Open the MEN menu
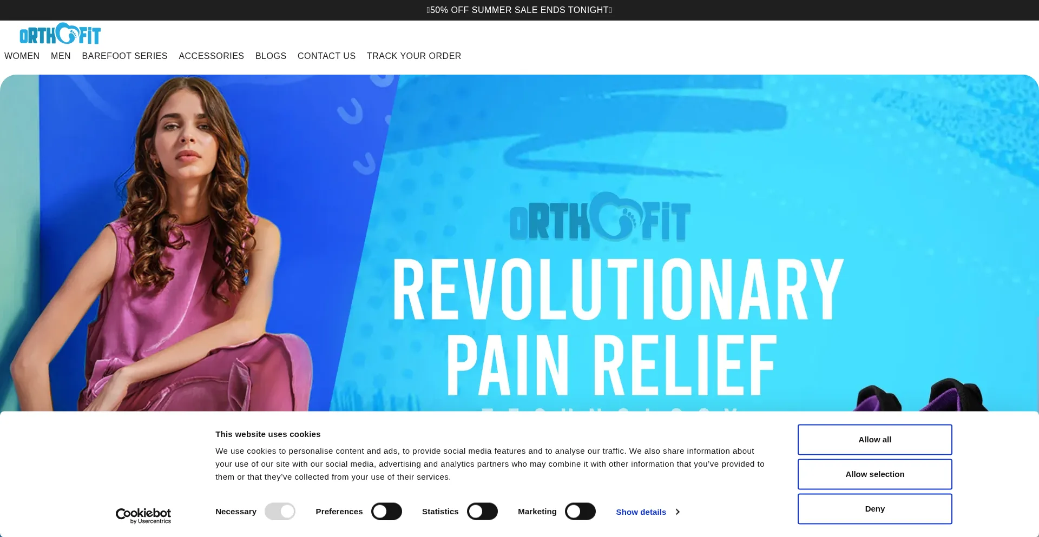The height and width of the screenshot is (537, 1039). pos(61,56)
